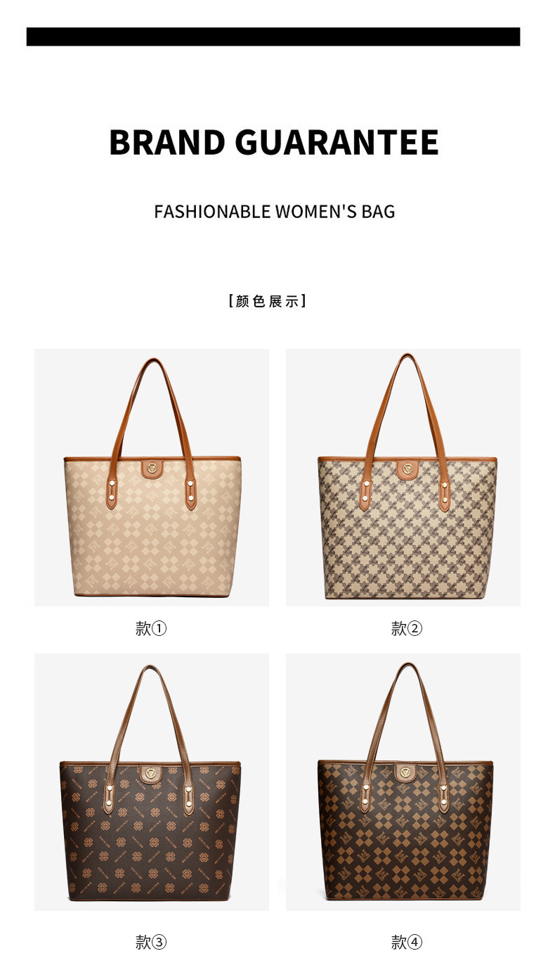Screen dimensions: 555x963
Task: Click the BRAND GUARANTEE heading
Action: tap(274, 142)
